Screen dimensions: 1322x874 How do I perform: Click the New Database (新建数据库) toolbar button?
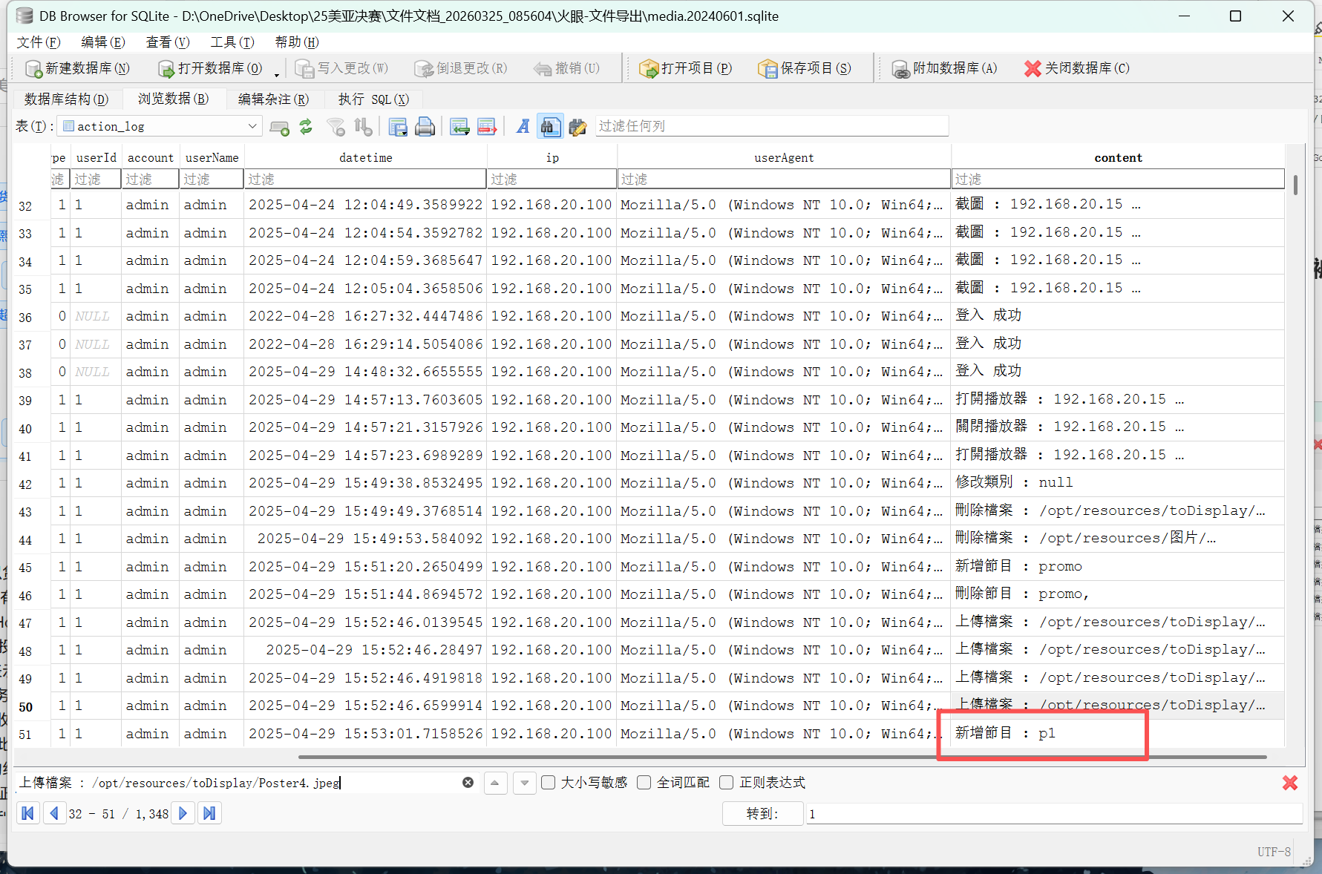point(77,68)
